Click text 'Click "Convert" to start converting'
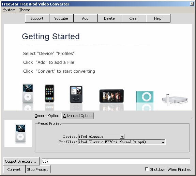The height and width of the screenshot is (176, 196). click(x=59, y=71)
